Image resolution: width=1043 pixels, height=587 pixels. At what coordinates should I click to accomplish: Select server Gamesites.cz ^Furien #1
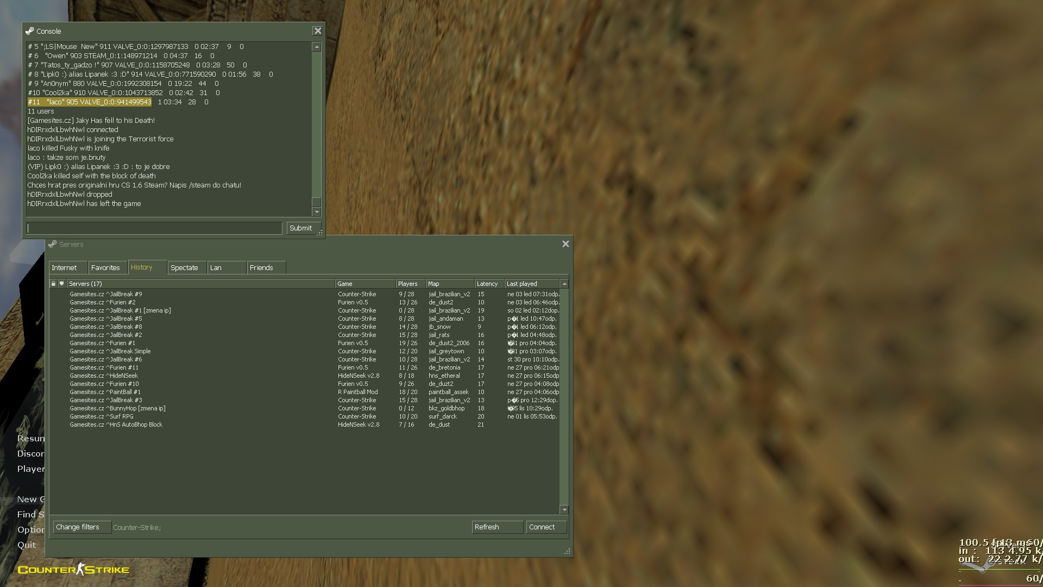pyautogui.click(x=304, y=343)
